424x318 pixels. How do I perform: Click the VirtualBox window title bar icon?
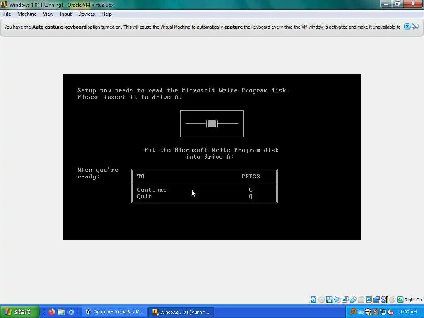tap(4, 5)
